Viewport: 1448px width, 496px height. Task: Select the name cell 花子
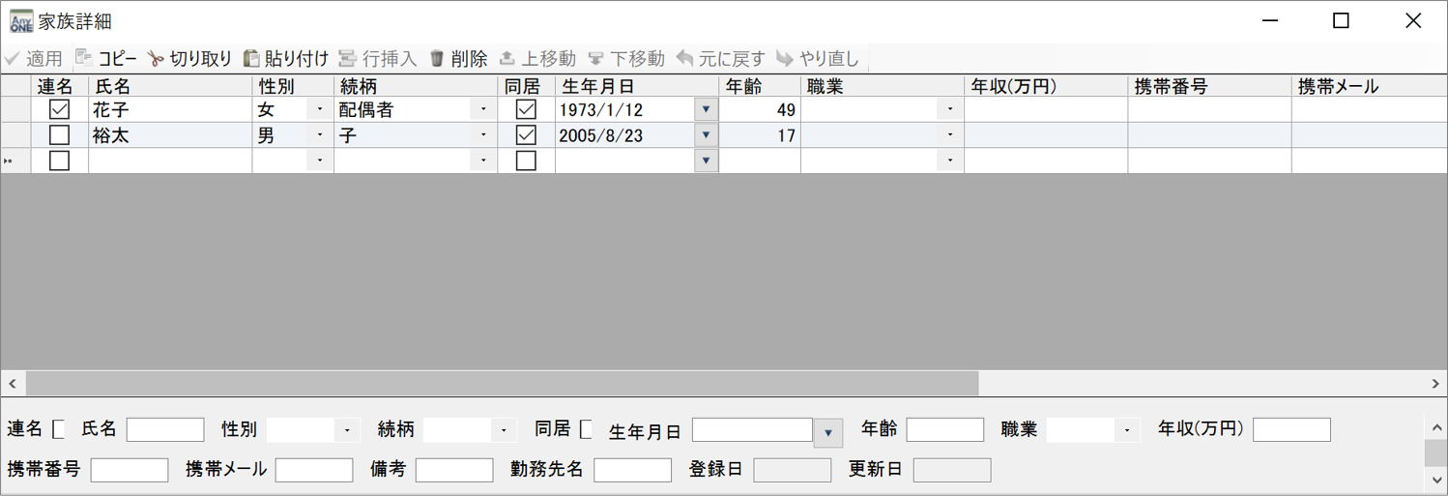(x=170, y=110)
